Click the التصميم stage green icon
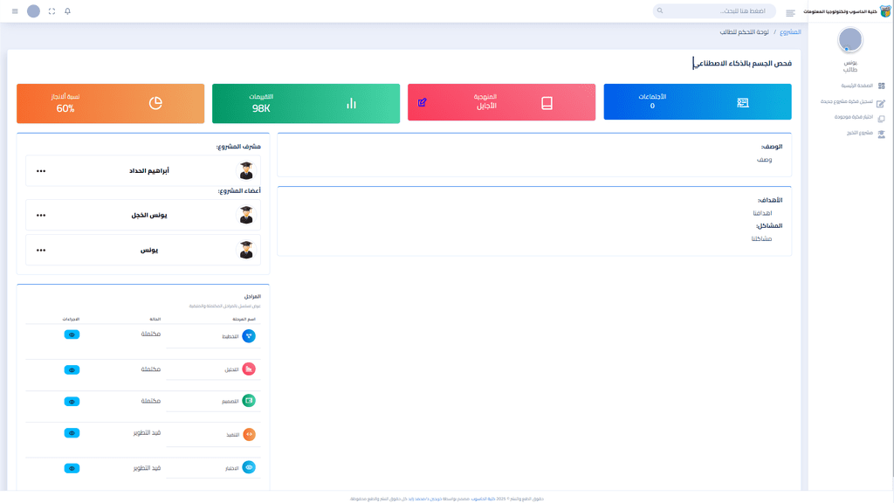This screenshot has width=894, height=503. tap(249, 401)
